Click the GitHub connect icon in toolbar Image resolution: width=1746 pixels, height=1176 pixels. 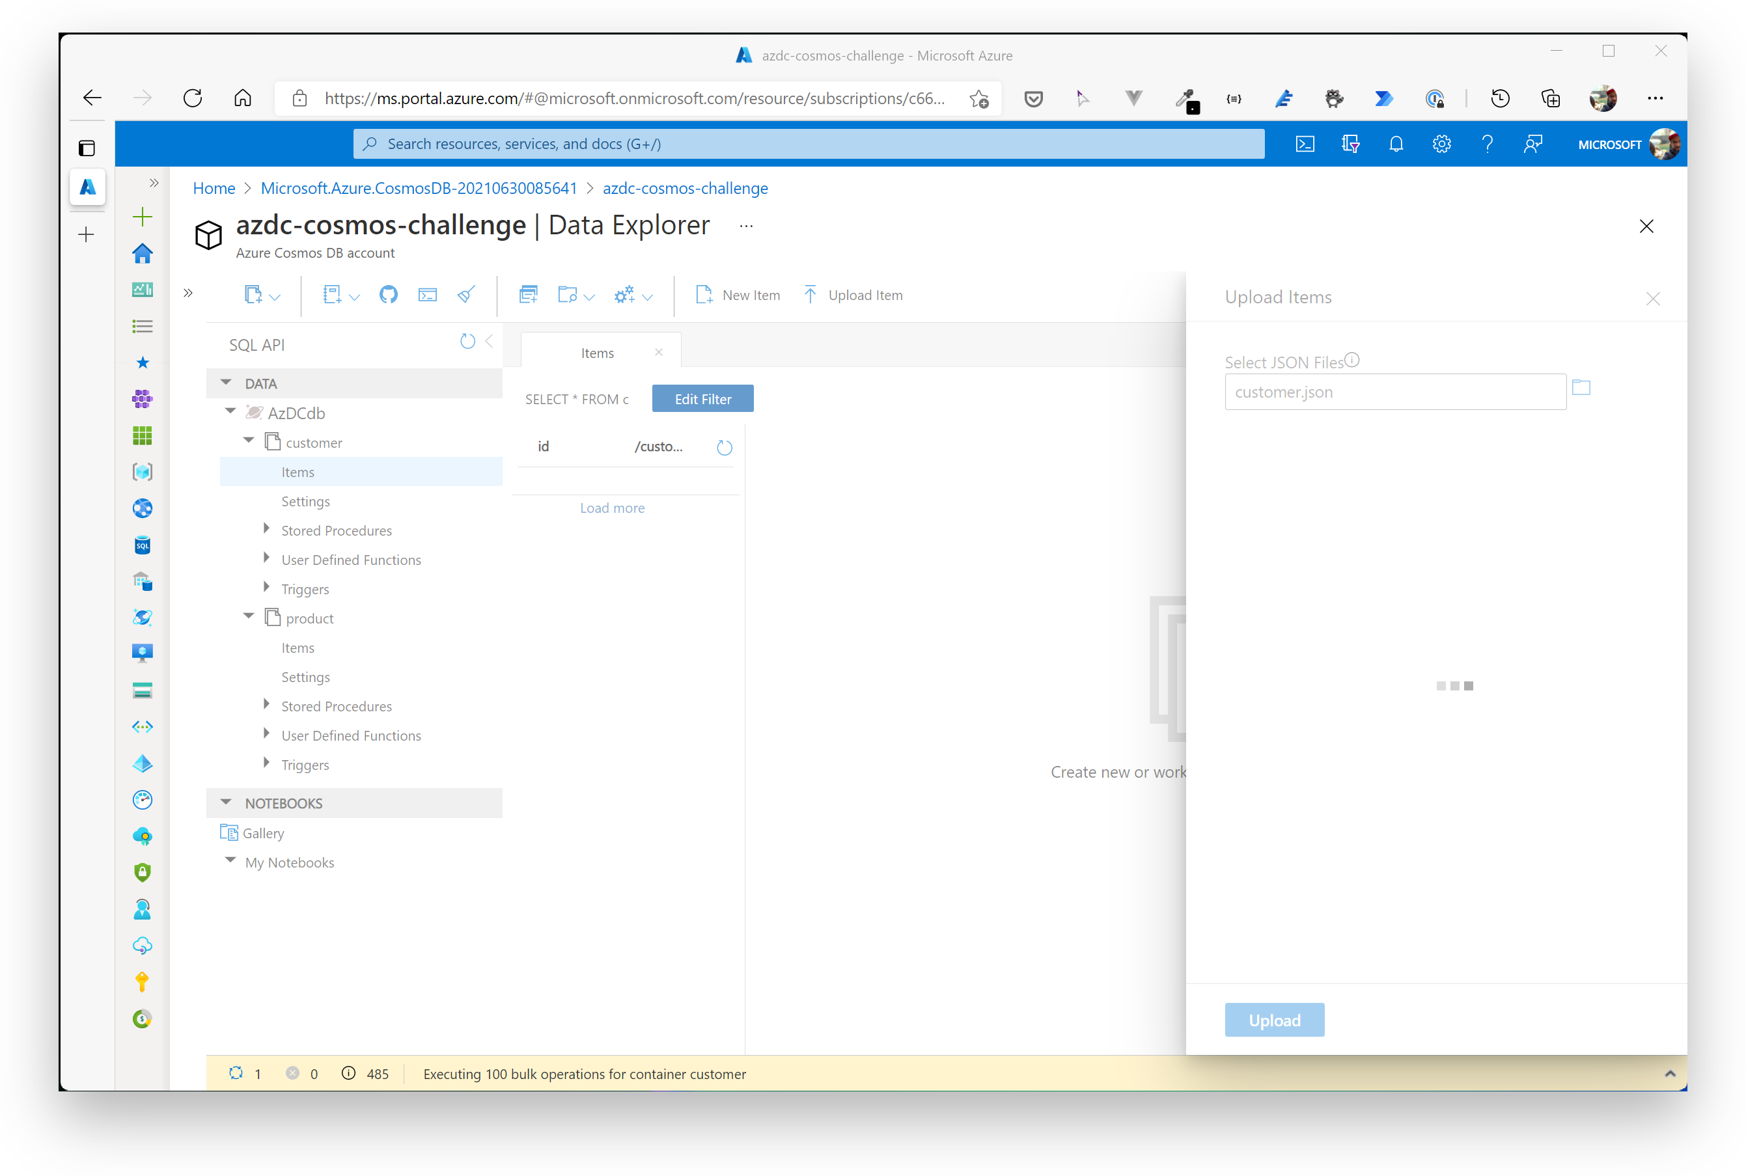tap(389, 295)
